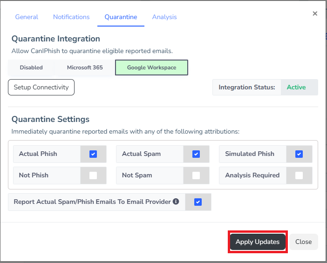Select the Quarantine tab
This screenshot has height=263, width=327.
tap(121, 17)
